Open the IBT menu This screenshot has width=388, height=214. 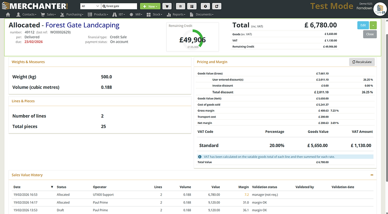pos(118,14)
